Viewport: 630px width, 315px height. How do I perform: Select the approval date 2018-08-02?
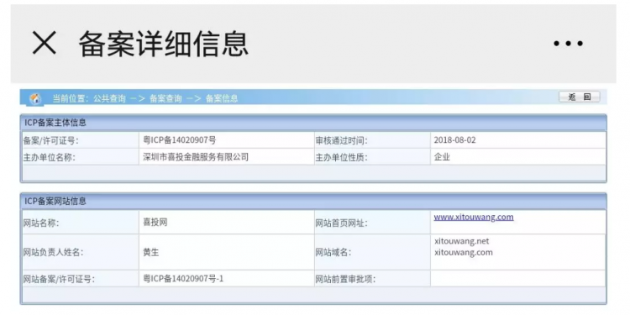tap(454, 140)
